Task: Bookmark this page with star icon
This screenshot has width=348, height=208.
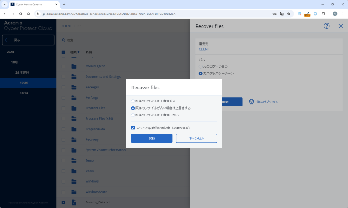Action: (289, 14)
